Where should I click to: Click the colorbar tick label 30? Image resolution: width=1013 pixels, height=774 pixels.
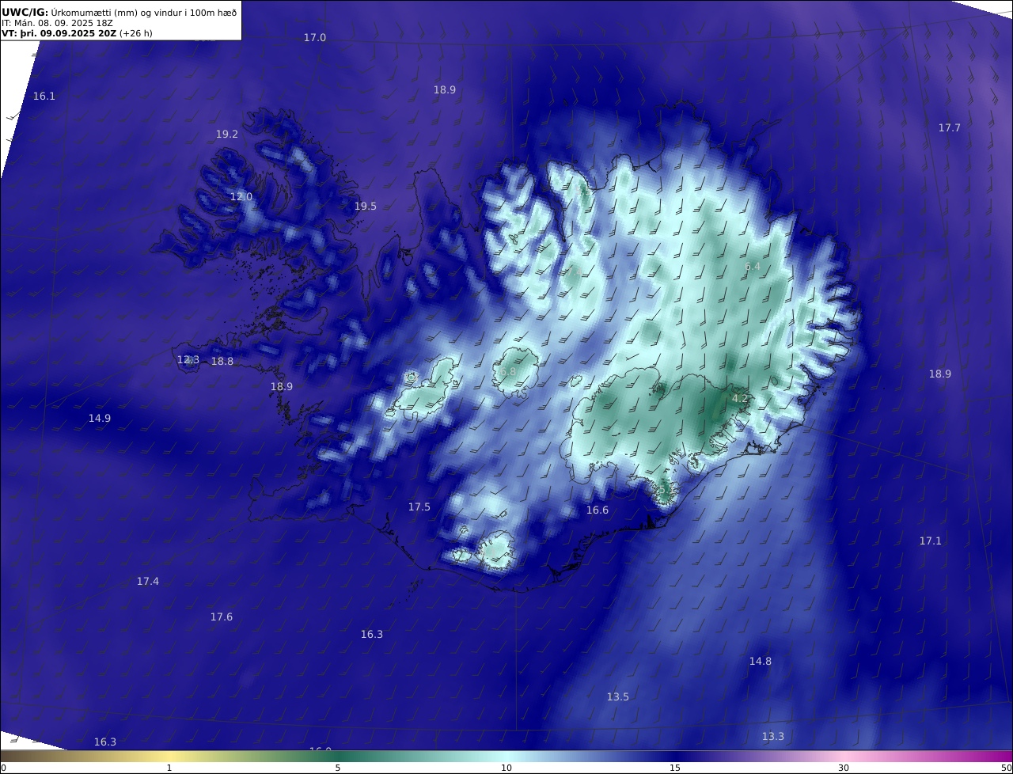coord(844,768)
